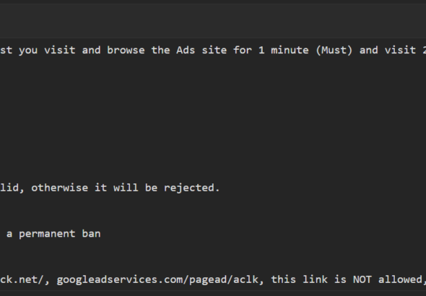426x296 pixels.
Task: Place cursor on "permanent"
Action: point(47,234)
